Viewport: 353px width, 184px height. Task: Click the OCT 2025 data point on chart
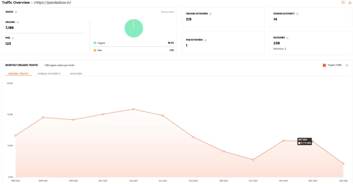[x=253, y=159]
